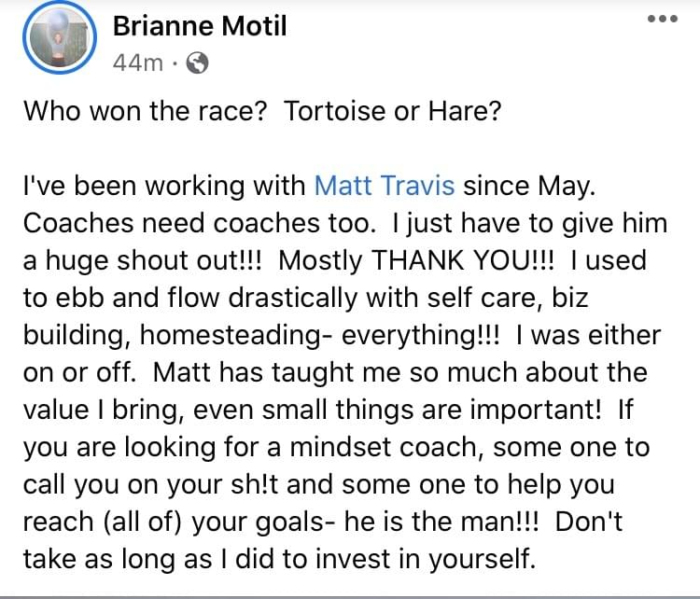Click the 44m post timestamp
Viewport: 700px width, 599px height.
click(x=138, y=63)
